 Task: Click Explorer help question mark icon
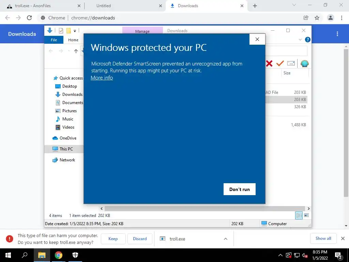point(308,40)
